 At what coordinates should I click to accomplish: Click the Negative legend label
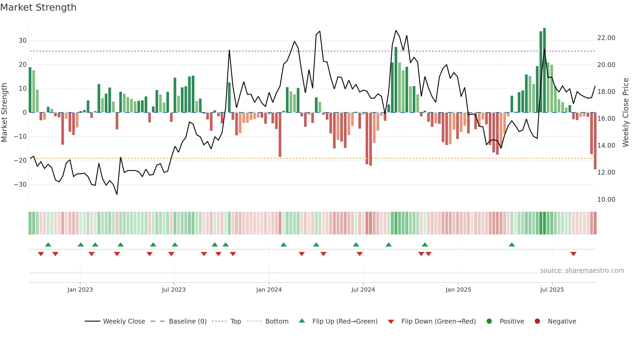(x=562, y=321)
